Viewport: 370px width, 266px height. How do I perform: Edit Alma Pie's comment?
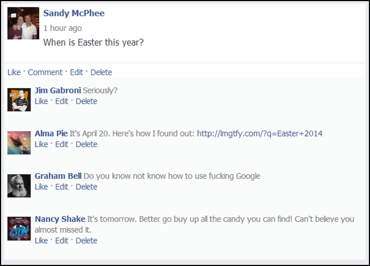(x=62, y=145)
